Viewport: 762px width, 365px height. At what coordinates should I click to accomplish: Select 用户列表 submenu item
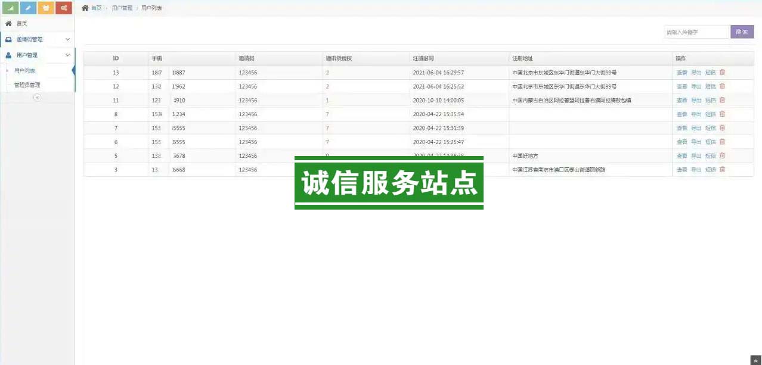(25, 71)
